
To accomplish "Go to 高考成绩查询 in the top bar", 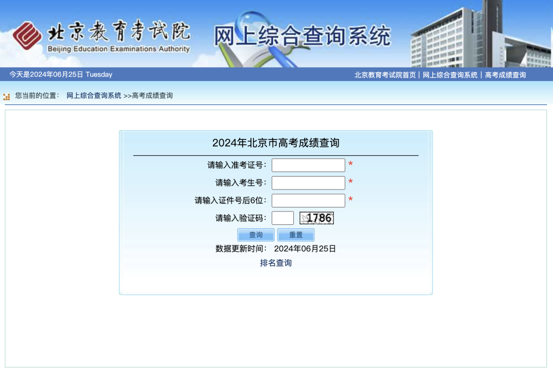I will pos(505,75).
